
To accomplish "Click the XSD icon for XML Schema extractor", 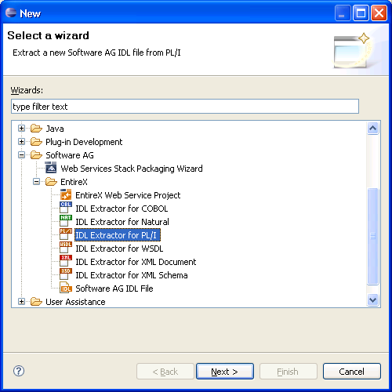I will [66, 274].
